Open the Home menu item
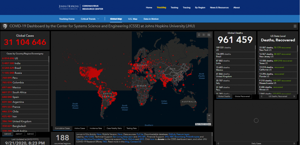The width and height of the screenshot is (300, 145). [149, 7]
